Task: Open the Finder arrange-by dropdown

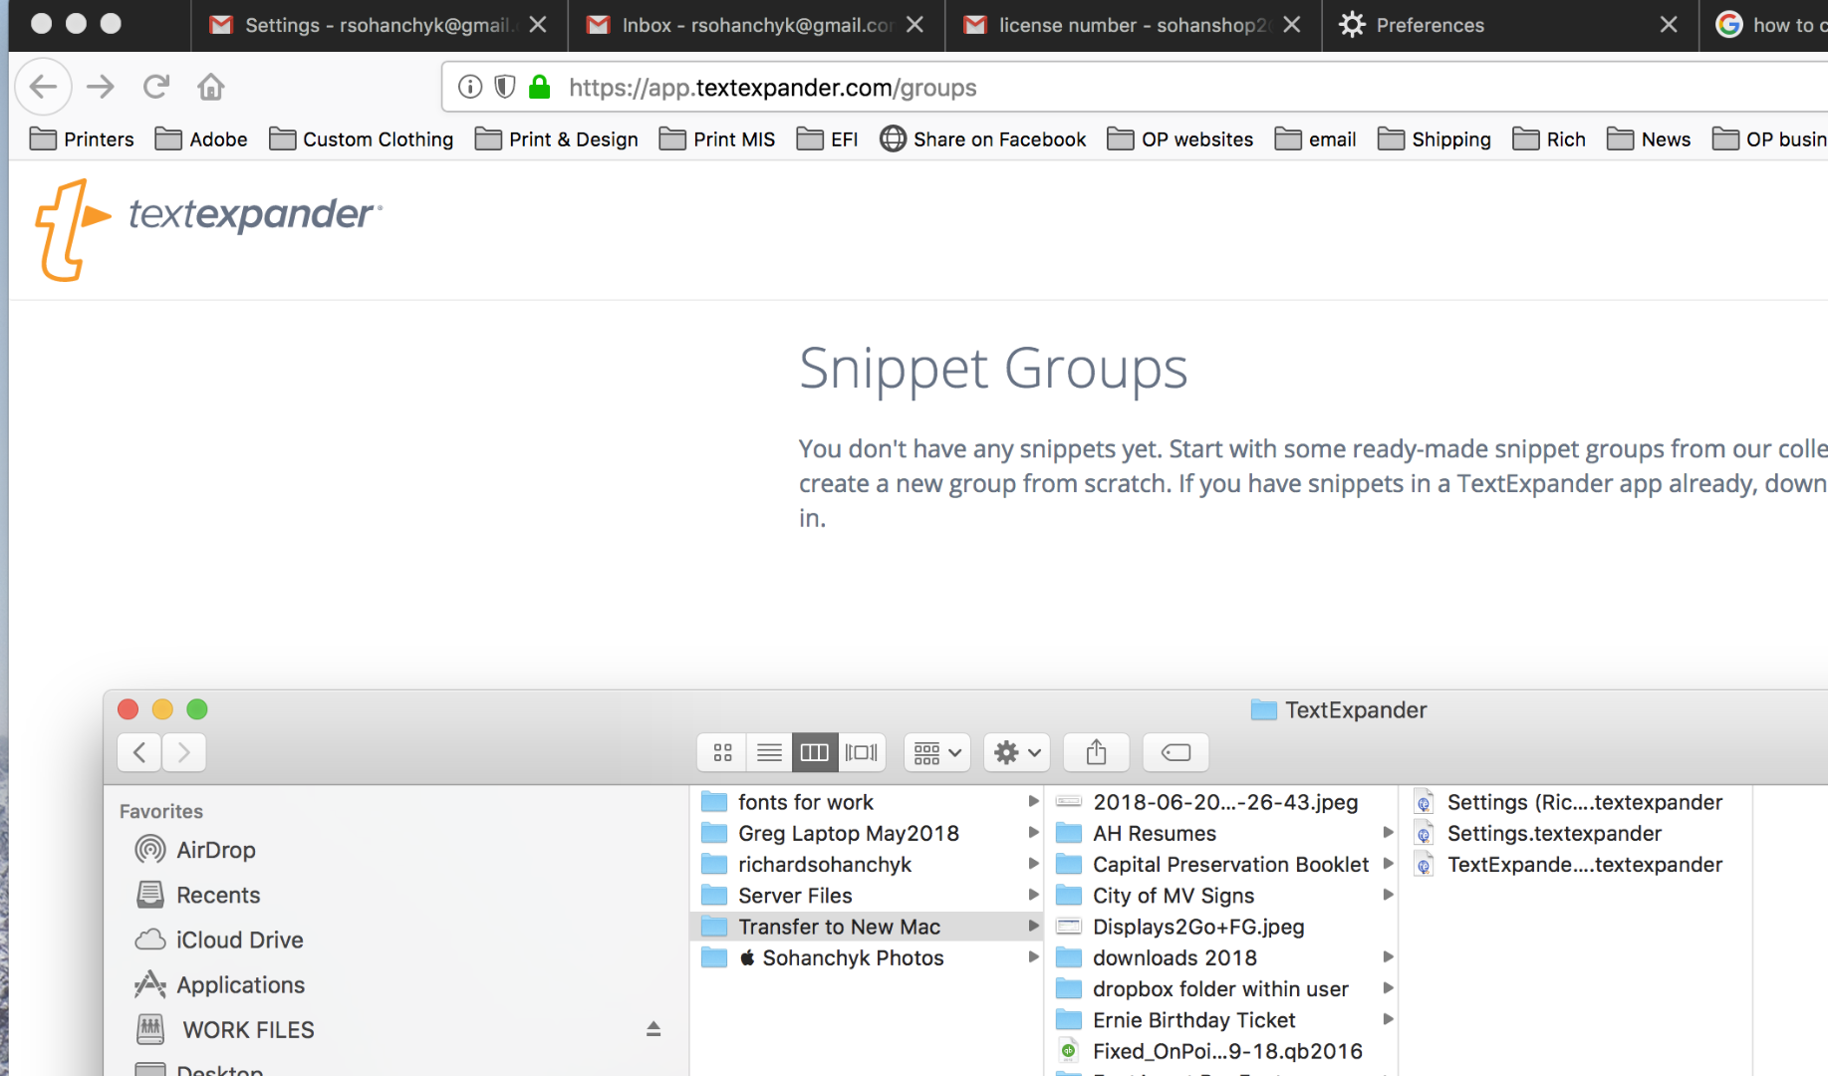Action: [x=937, y=752]
